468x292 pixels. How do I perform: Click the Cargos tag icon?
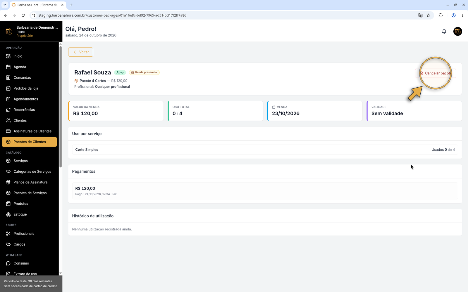8,244
